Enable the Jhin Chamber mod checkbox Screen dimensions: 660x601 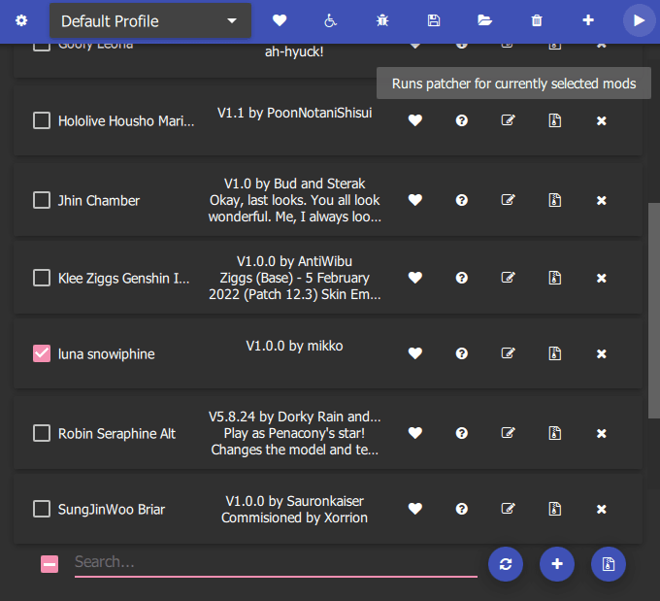[x=42, y=200]
